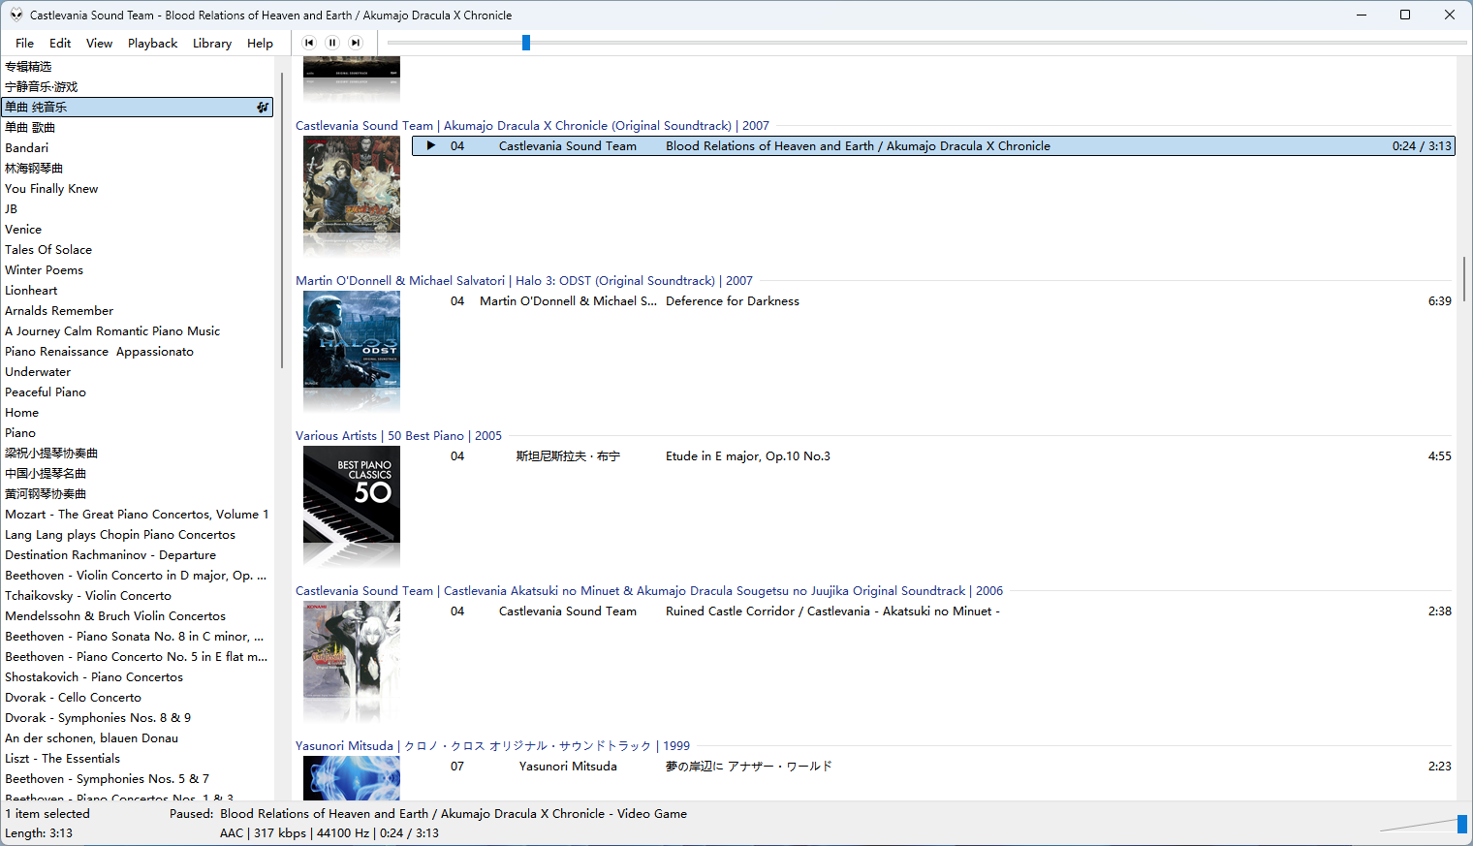This screenshot has width=1473, height=846.
Task: Open Lang Lang plays Chopin Piano Concertos
Action: (137, 535)
